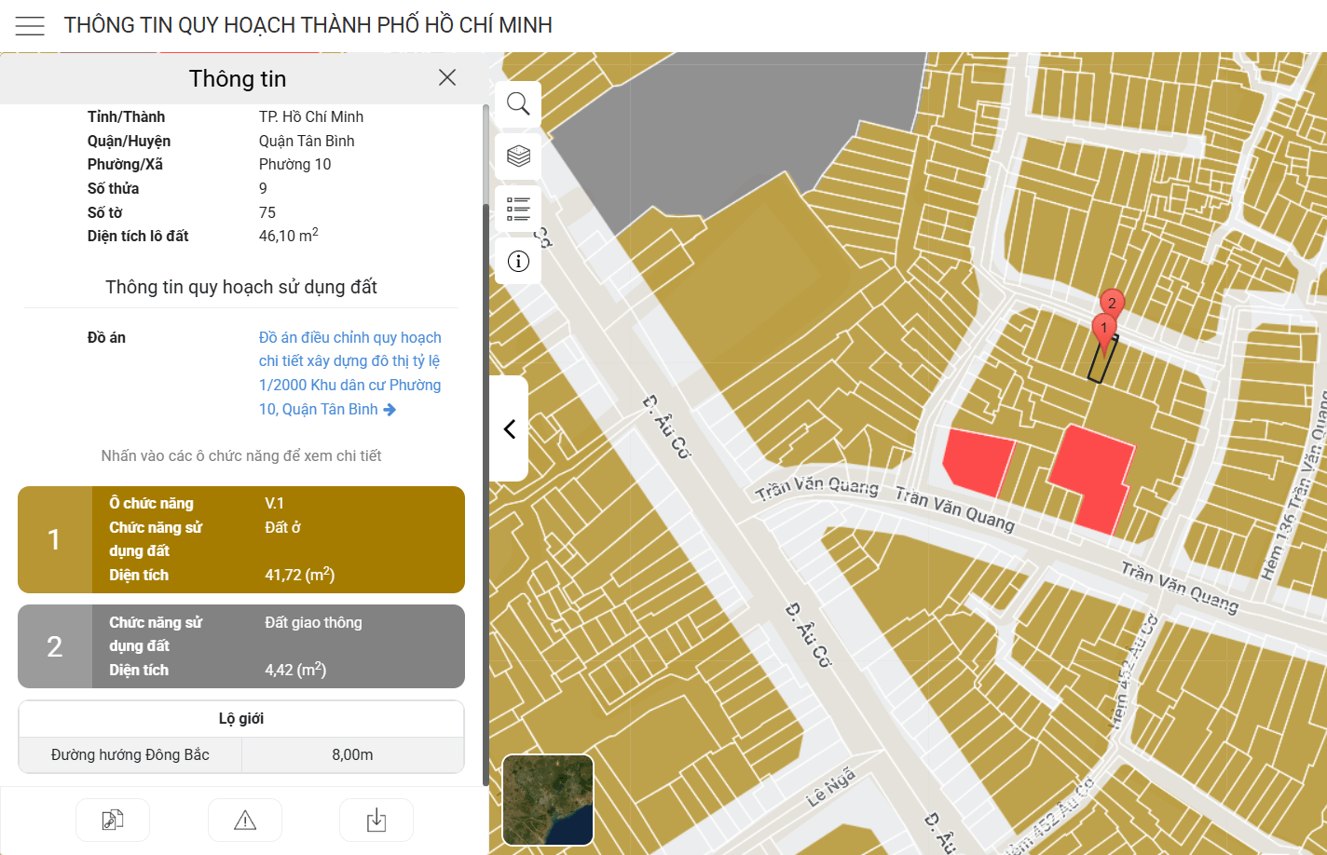Open the hamburger main menu
The width and height of the screenshot is (1327, 855).
click(30, 26)
